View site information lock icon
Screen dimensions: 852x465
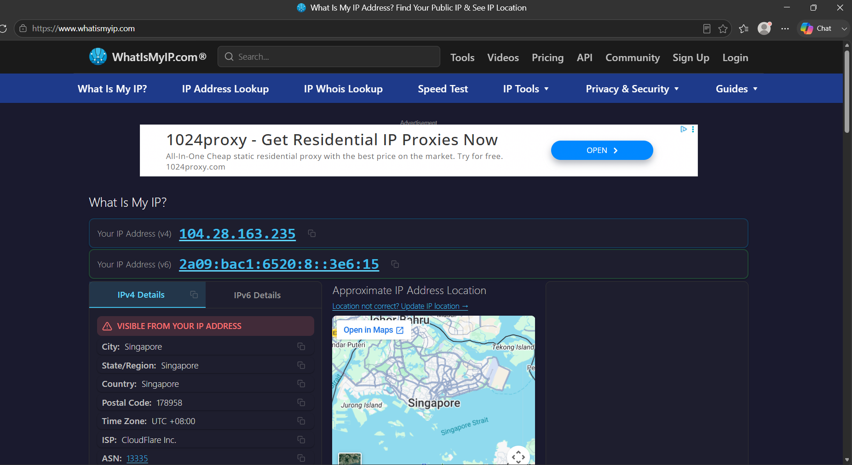click(x=23, y=28)
